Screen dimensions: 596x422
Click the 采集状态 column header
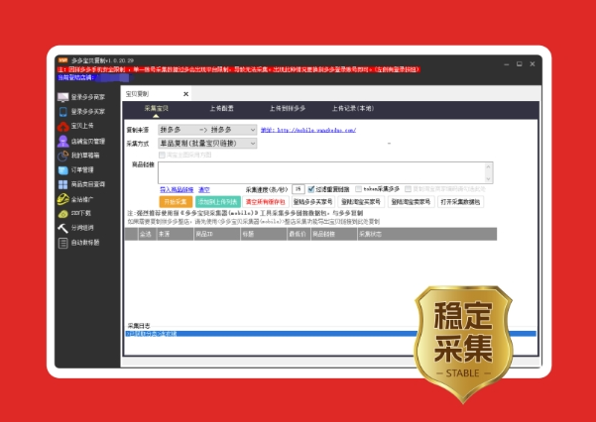pos(426,235)
